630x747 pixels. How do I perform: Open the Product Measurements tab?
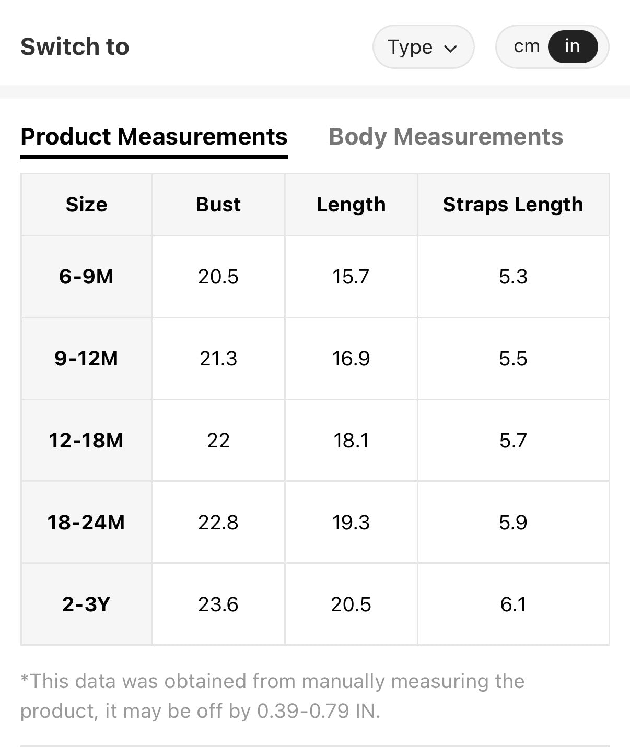pyautogui.click(x=154, y=137)
